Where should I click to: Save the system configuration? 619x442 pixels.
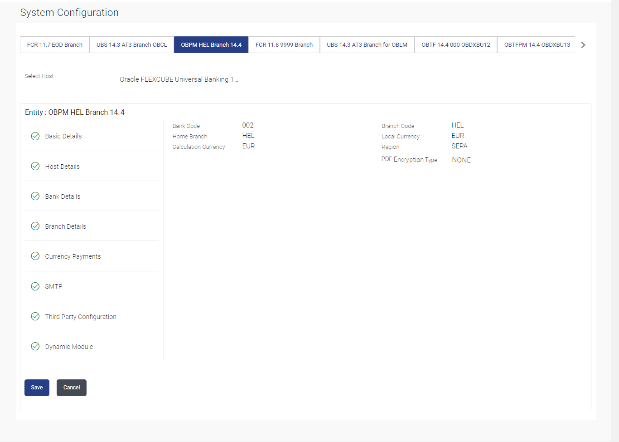(37, 388)
